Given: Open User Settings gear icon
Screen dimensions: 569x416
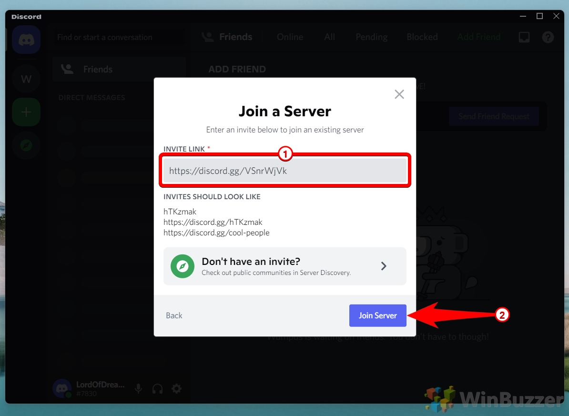Looking at the screenshot, I should (x=177, y=389).
